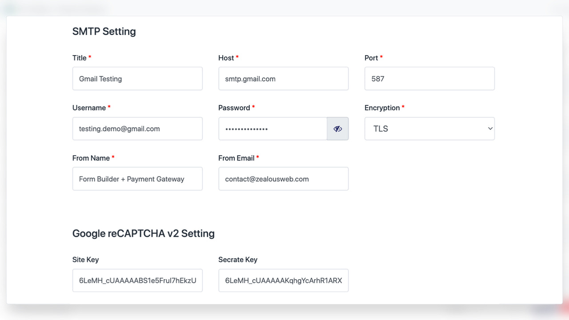Image resolution: width=569 pixels, height=320 pixels.
Task: Click the SMTP Setting section heading
Action: click(x=104, y=31)
